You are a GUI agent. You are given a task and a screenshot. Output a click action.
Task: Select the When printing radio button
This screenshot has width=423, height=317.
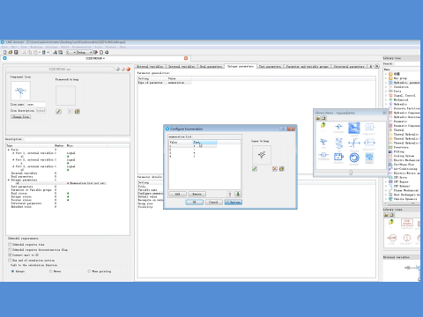coord(89,271)
